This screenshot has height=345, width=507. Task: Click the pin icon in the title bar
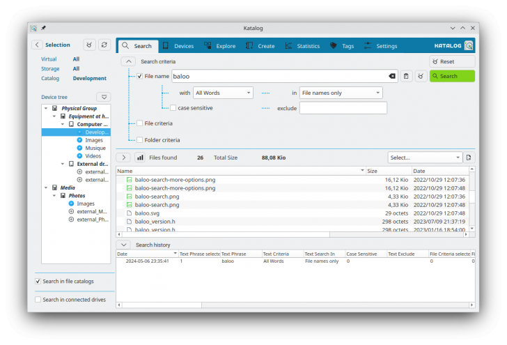(43, 28)
